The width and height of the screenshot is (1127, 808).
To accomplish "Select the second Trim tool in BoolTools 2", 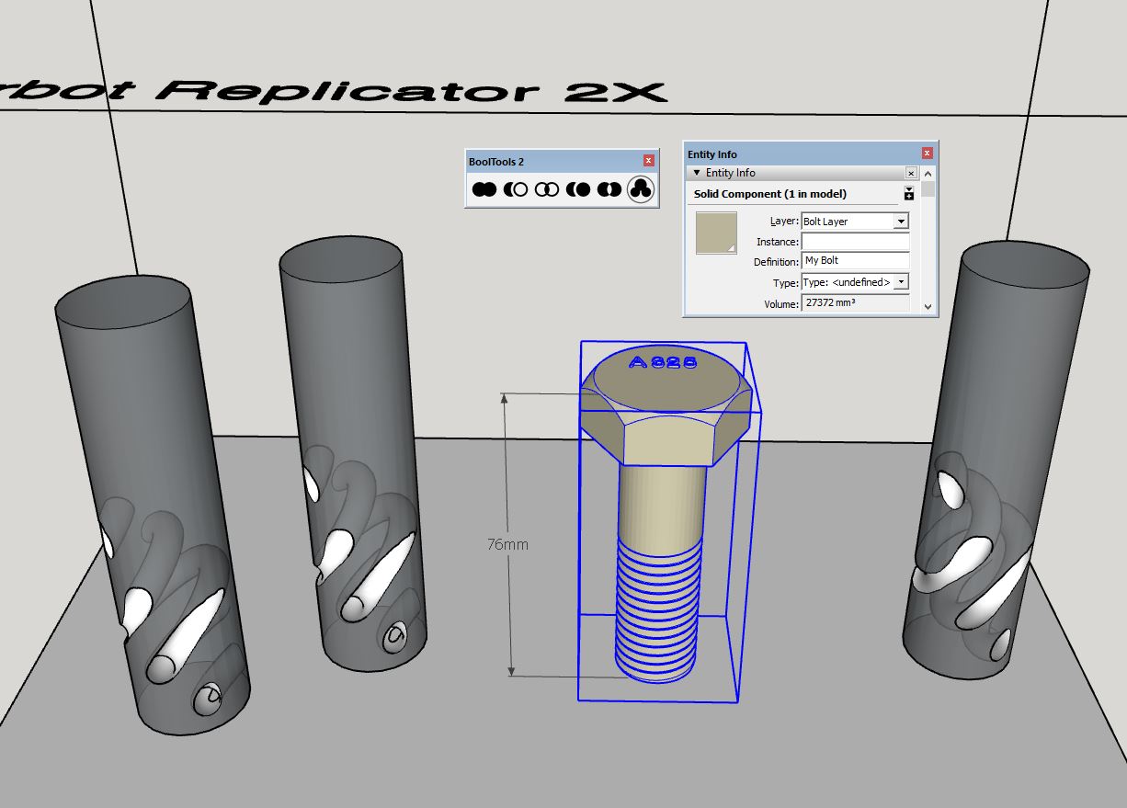I will coord(609,189).
